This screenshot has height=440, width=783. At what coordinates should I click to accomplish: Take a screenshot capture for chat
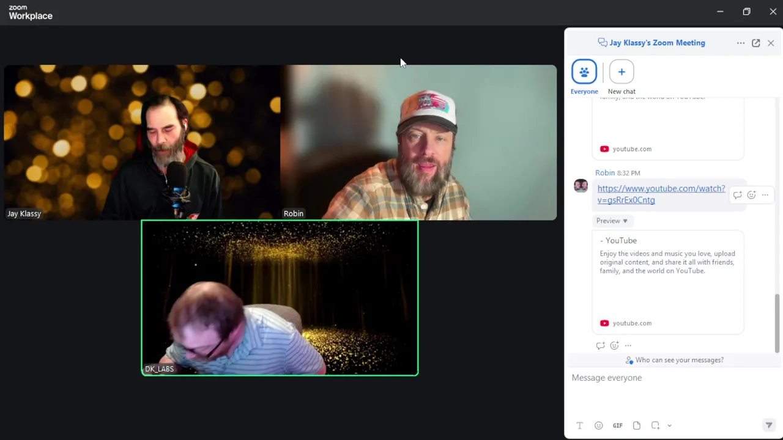click(x=655, y=425)
